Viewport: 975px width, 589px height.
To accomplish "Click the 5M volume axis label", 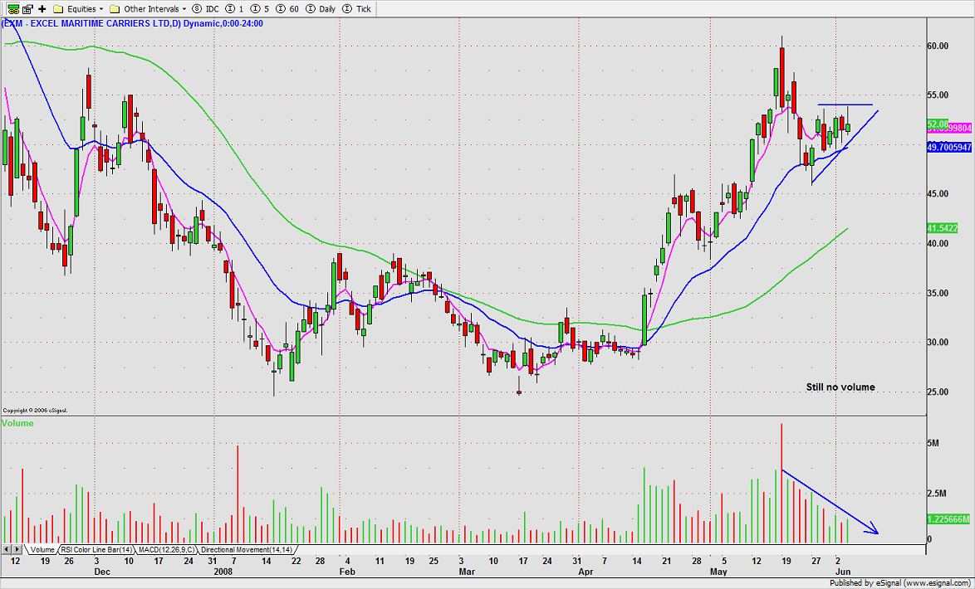I will pos(933,444).
